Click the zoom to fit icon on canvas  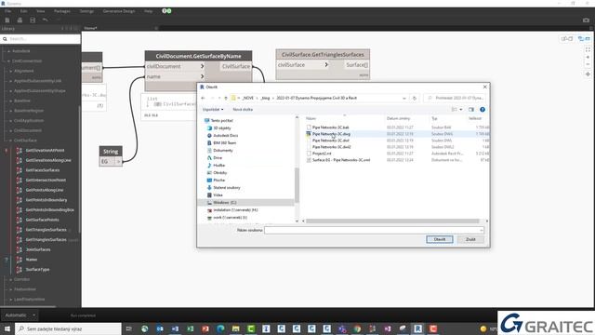click(x=588, y=49)
